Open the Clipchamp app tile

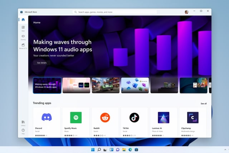pos(193,122)
